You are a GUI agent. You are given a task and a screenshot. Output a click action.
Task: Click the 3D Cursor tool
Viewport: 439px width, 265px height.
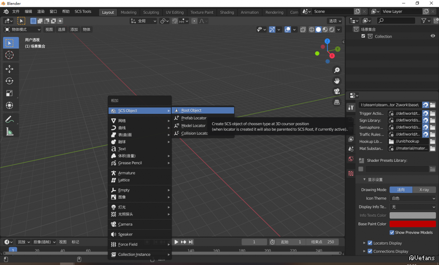tap(10, 55)
